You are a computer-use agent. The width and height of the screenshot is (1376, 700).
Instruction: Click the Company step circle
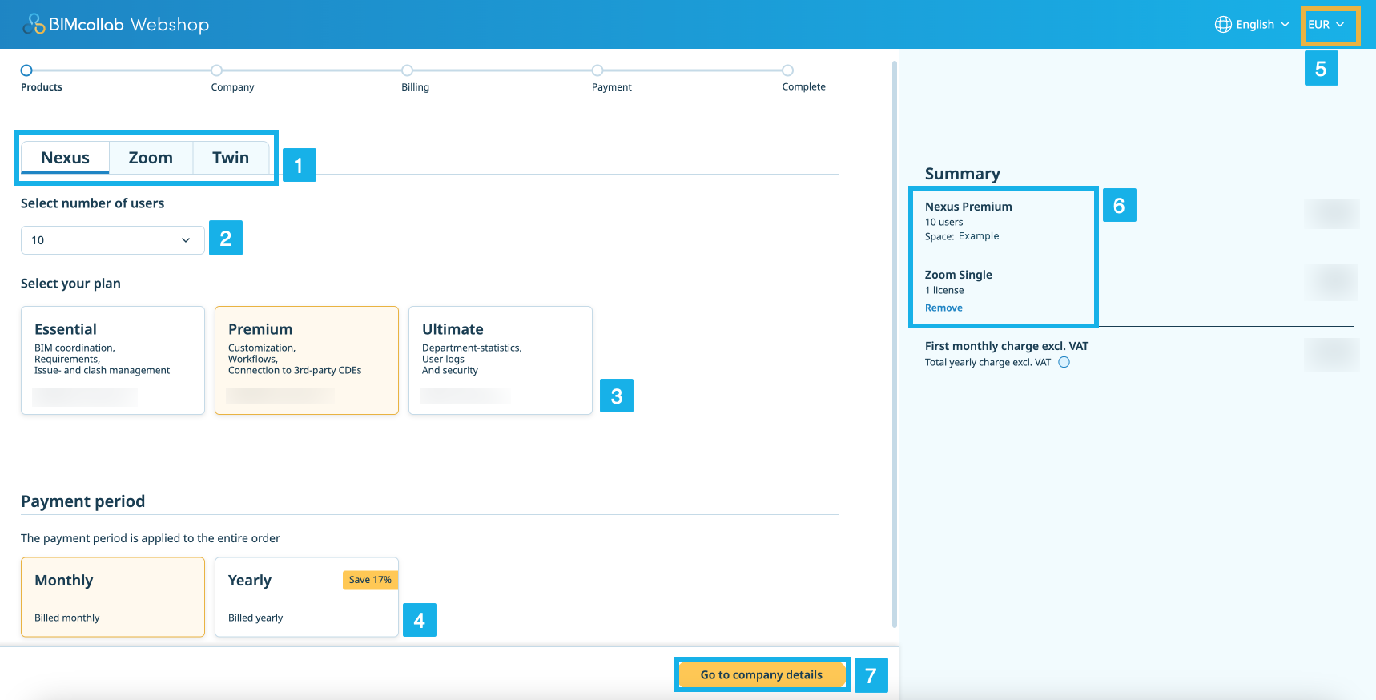click(217, 70)
